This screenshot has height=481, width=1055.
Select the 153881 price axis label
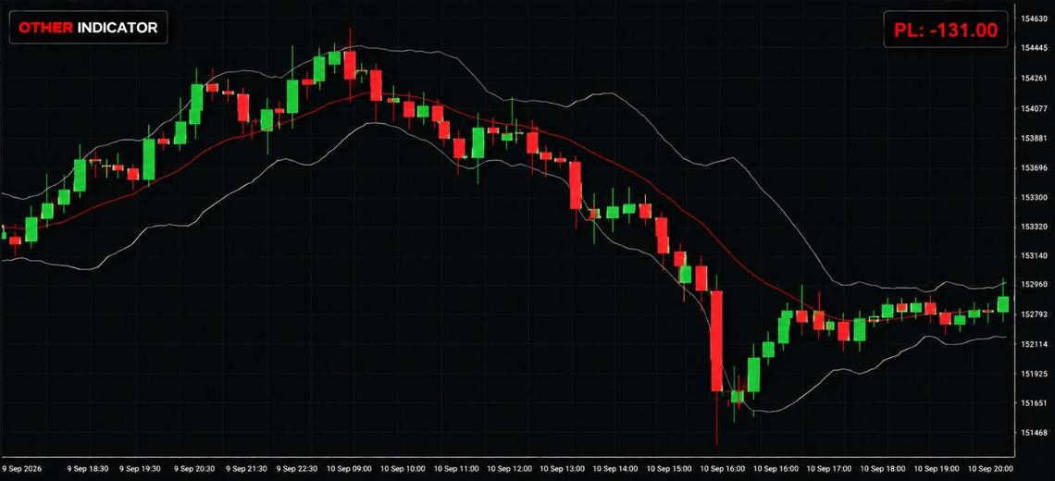pos(1035,138)
